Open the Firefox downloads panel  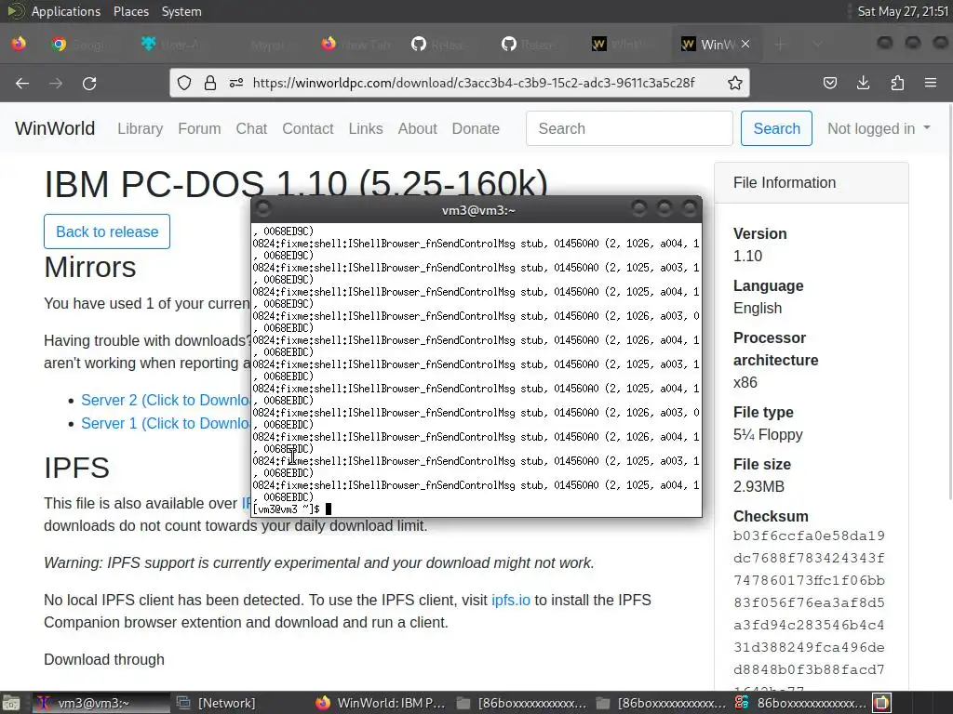pyautogui.click(x=863, y=83)
